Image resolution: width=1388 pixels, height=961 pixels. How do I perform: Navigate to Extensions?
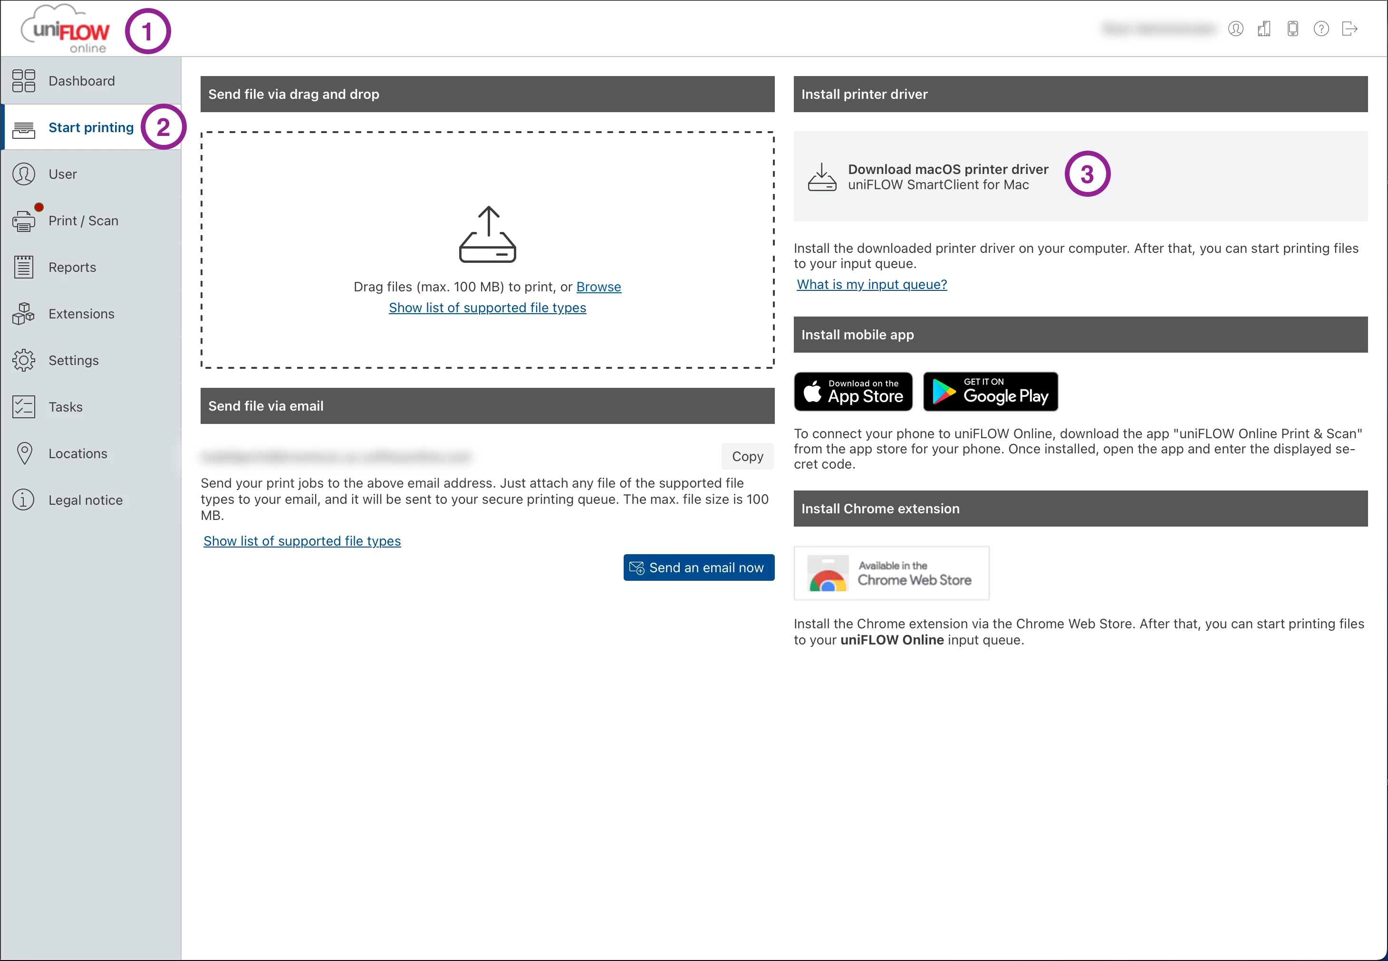(x=91, y=314)
